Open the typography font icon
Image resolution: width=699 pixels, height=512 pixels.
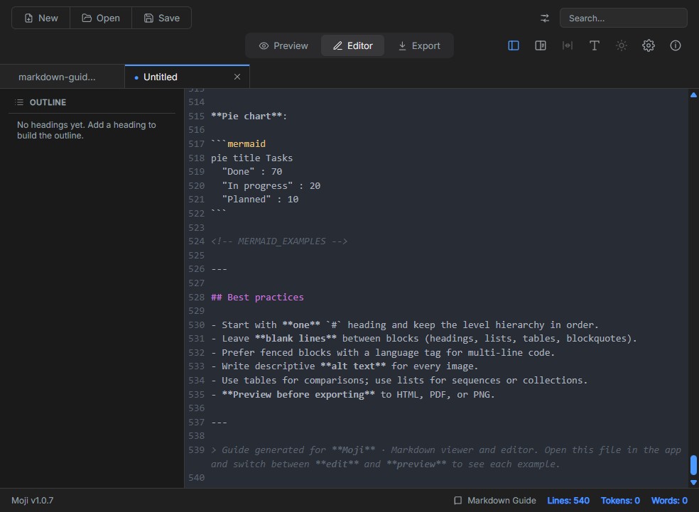coord(595,45)
